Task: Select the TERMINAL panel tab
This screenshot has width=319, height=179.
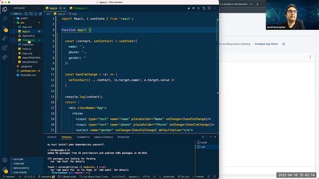Action: (66, 137)
